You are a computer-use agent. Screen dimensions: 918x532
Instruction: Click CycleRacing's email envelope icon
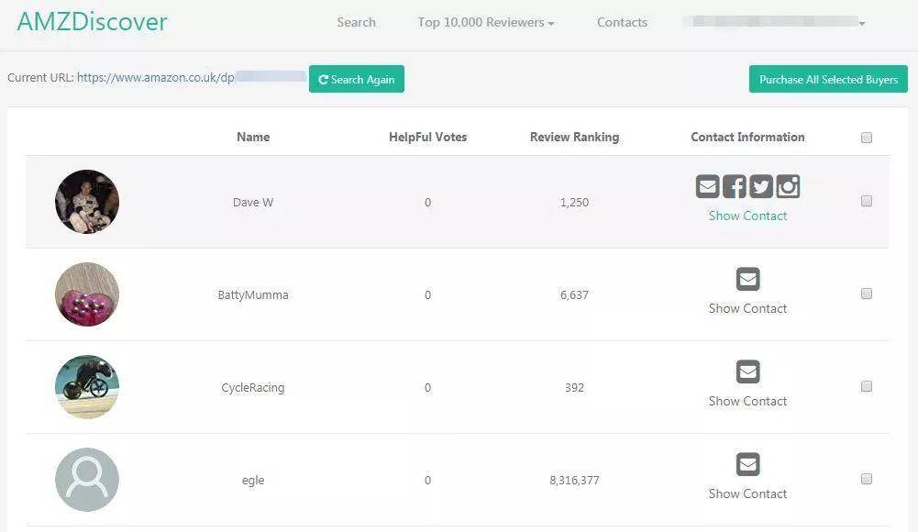pyautogui.click(x=747, y=371)
